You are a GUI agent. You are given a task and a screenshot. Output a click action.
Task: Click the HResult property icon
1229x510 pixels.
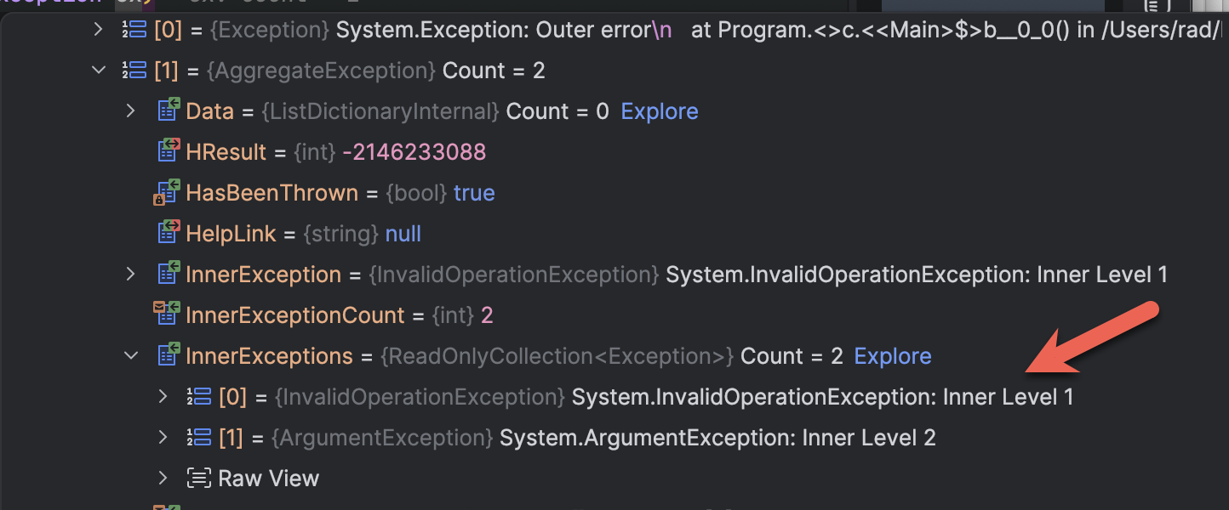tap(168, 152)
